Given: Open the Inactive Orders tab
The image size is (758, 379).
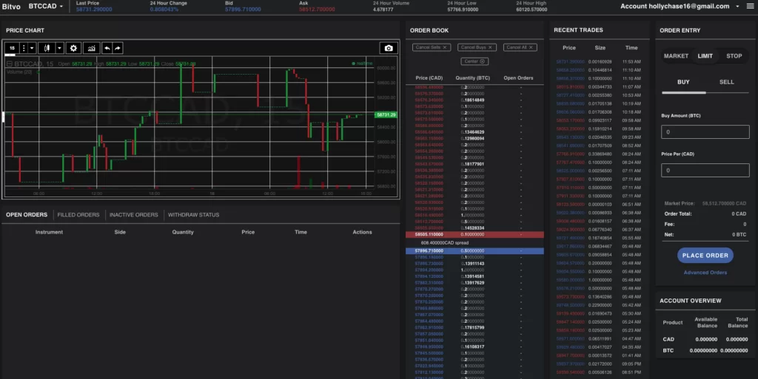Looking at the screenshot, I should point(133,214).
